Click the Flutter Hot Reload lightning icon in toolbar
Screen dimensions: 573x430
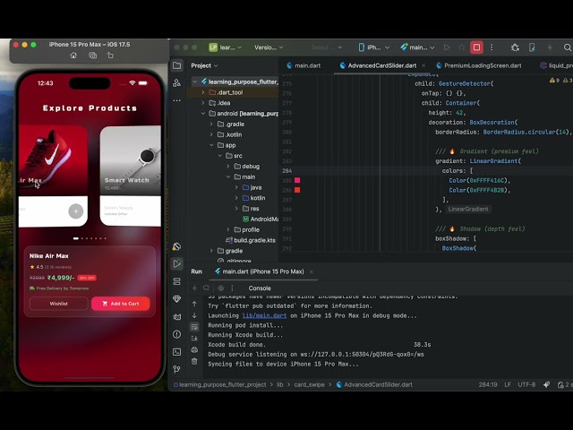550,47
